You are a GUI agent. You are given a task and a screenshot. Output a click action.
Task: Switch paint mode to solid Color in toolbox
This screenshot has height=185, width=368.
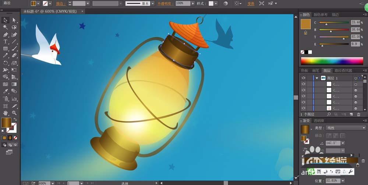tap(4, 138)
